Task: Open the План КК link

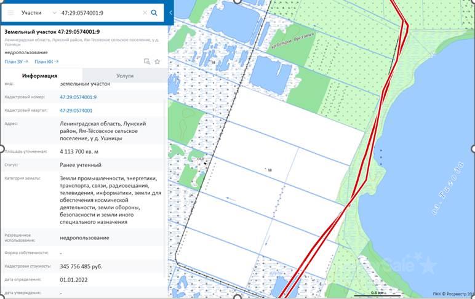Action: click(x=44, y=62)
